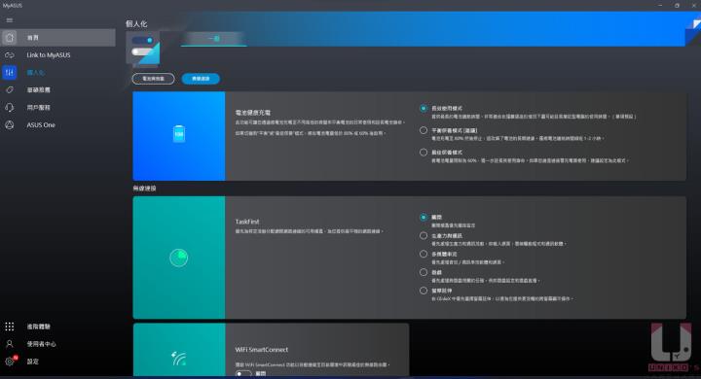The width and height of the screenshot is (701, 379).
Task: Click the outlined power and performance button
Action: click(154, 79)
